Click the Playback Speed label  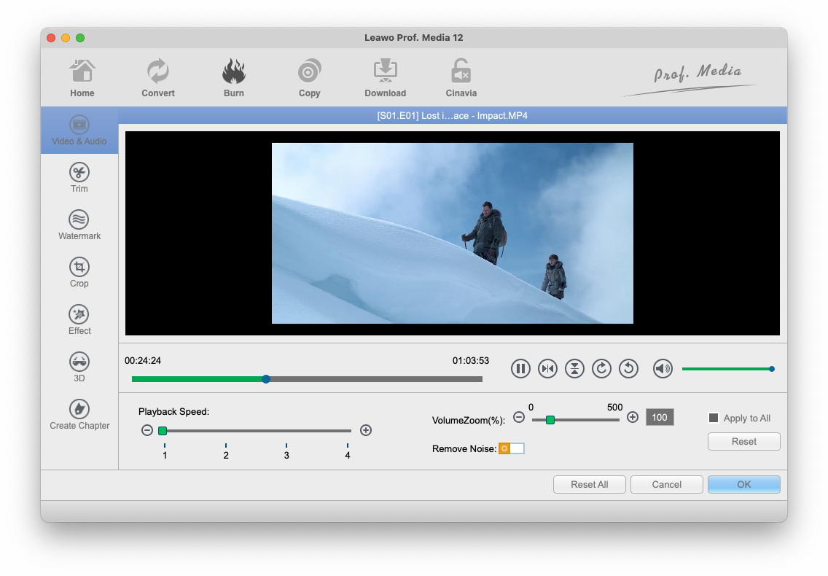coord(173,412)
